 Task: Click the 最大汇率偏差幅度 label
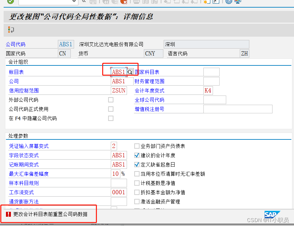coord(29,174)
